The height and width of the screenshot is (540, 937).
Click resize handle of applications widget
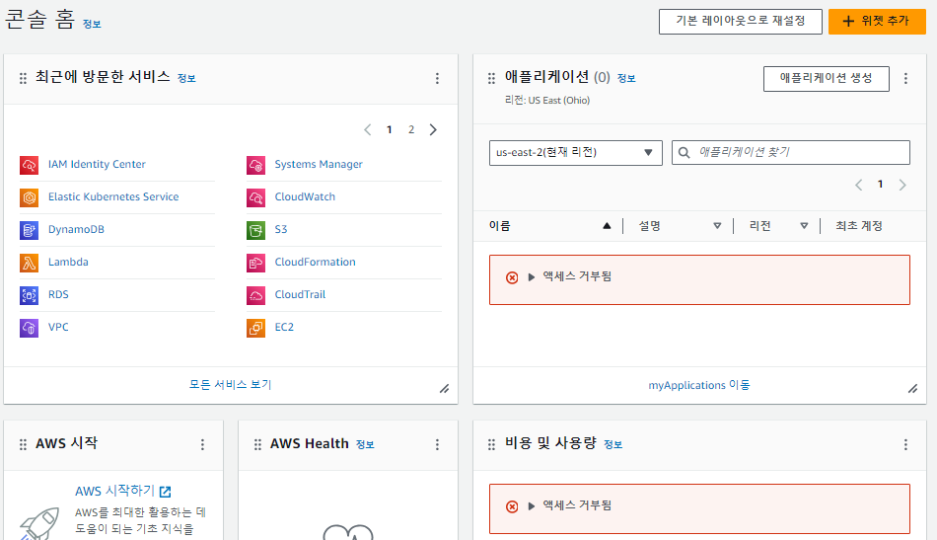913,389
